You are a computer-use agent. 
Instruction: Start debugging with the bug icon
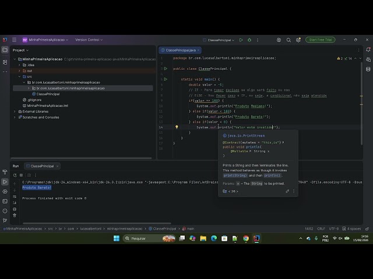click(249, 40)
